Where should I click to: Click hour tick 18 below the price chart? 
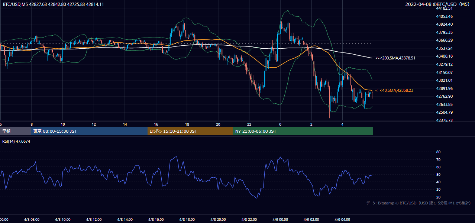[187, 125]
